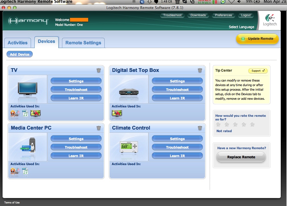Click the Logitech logo
This screenshot has width=287, height=206.
click(x=270, y=20)
